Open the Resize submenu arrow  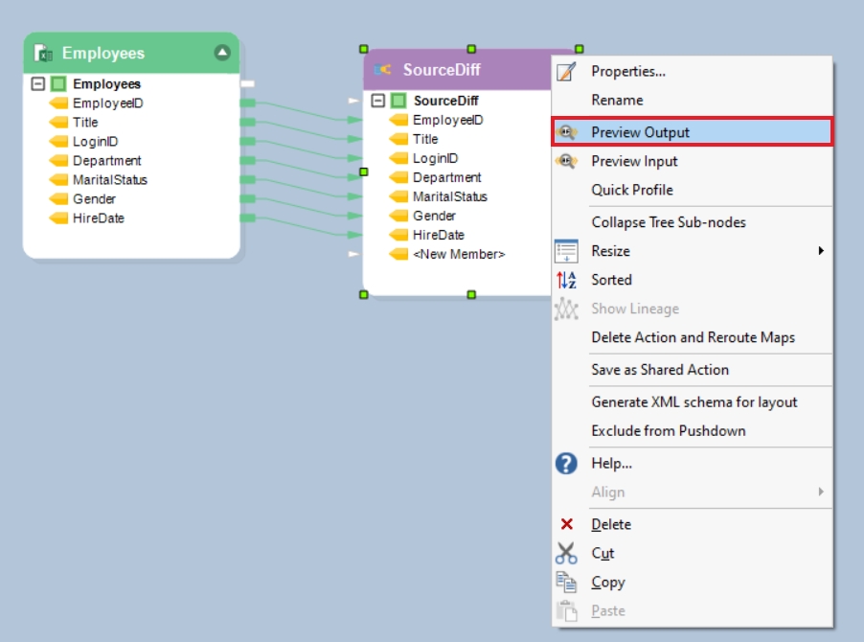820,251
